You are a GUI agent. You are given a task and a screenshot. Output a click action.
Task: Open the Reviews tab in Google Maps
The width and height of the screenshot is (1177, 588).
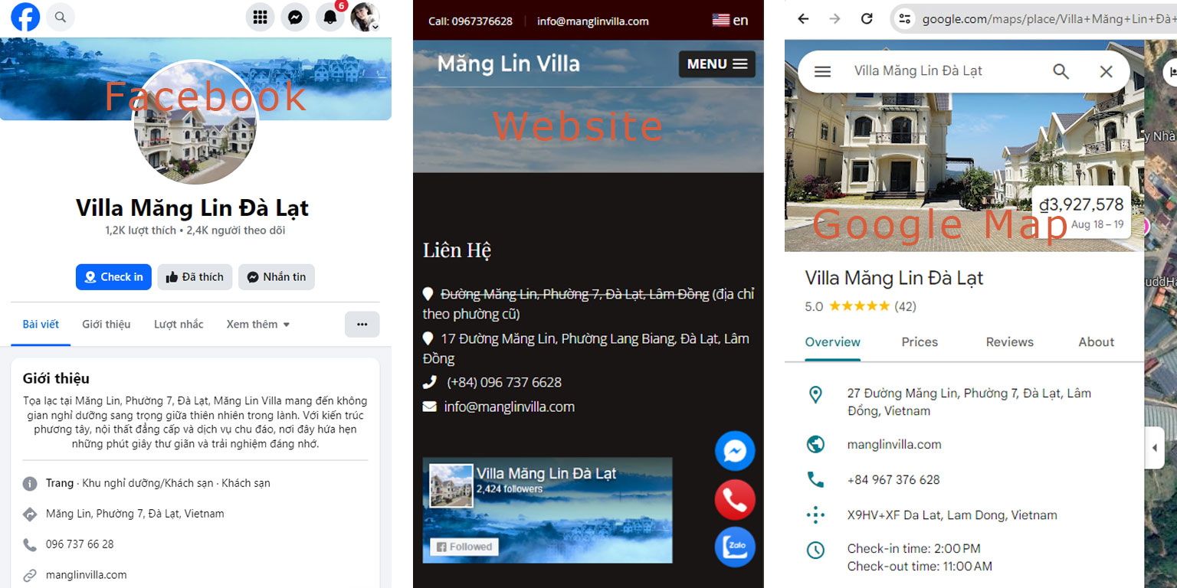click(x=1009, y=342)
